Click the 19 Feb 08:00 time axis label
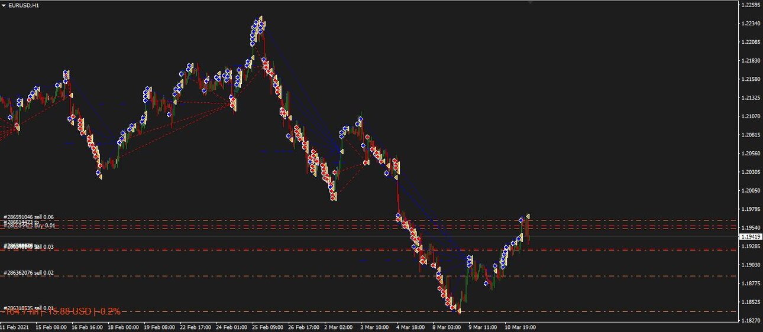 (x=159, y=327)
